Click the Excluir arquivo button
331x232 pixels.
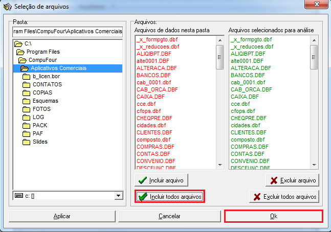[x=293, y=180]
